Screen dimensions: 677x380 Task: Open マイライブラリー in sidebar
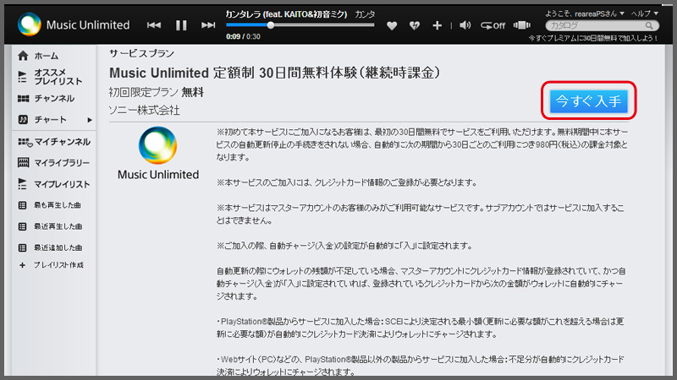[x=53, y=163]
